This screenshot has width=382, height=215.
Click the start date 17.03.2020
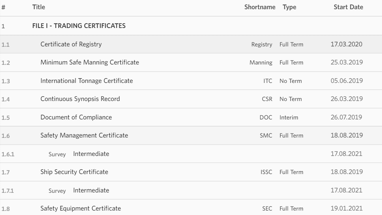click(347, 44)
